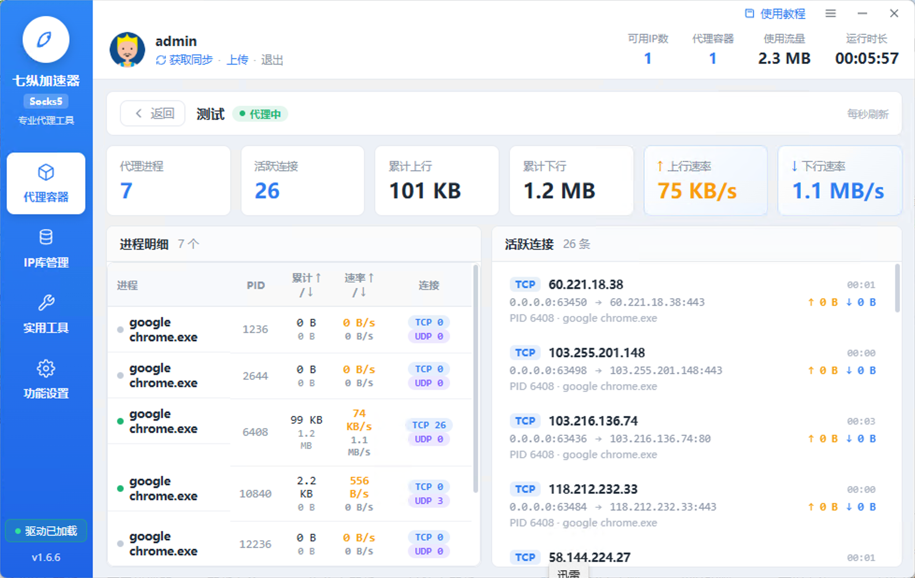Click the process list scrollbar

pos(475,379)
